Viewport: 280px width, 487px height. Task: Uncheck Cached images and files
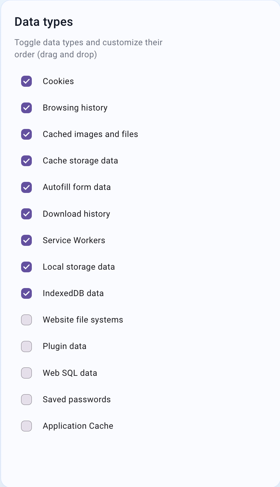coord(26,134)
